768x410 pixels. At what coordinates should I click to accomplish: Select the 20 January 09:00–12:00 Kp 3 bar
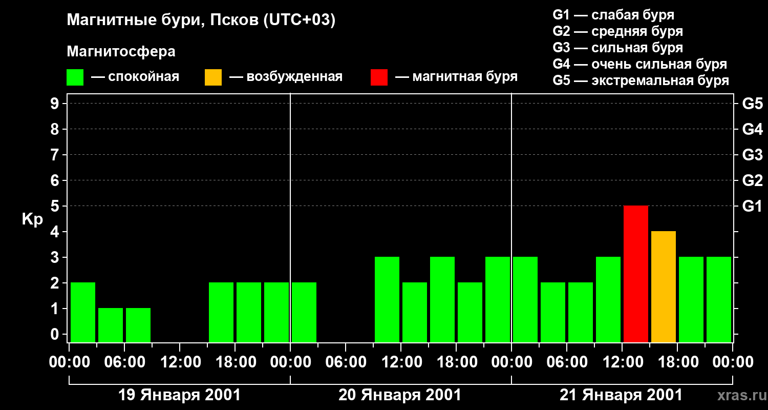point(387,300)
